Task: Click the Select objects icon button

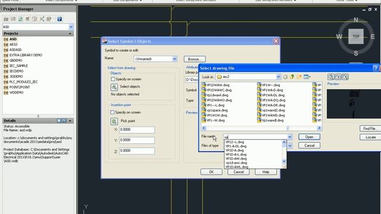Action: [x=114, y=87]
